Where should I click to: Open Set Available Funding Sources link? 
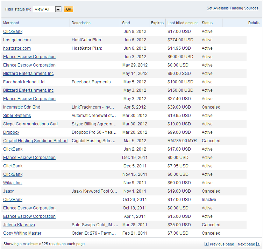coord(232,8)
